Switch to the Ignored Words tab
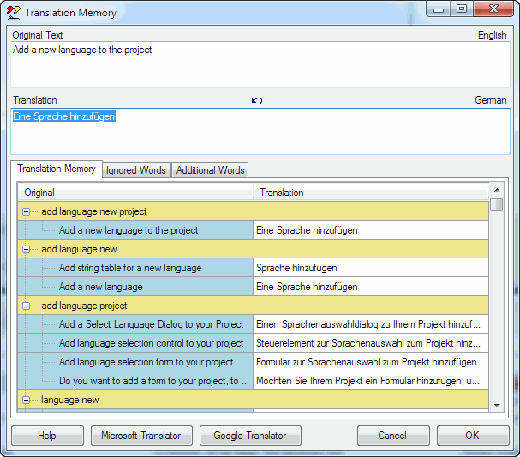The height and width of the screenshot is (457, 520). [x=135, y=170]
